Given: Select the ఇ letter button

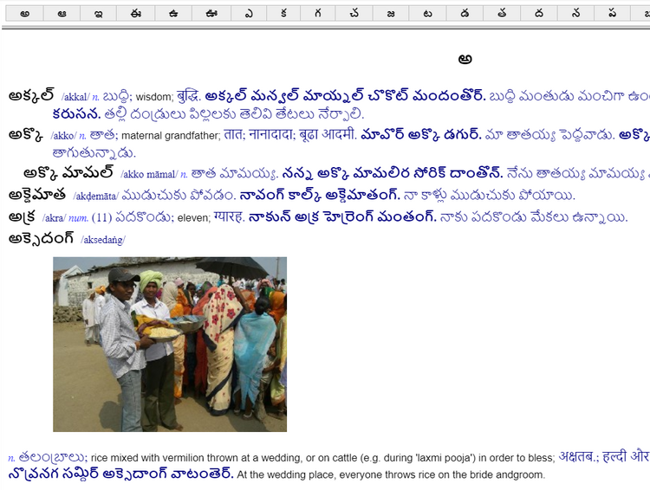Looking at the screenshot, I should (99, 13).
